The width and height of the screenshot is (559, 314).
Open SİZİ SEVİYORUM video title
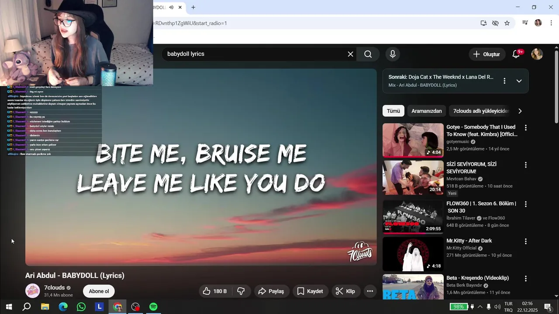coord(471,168)
